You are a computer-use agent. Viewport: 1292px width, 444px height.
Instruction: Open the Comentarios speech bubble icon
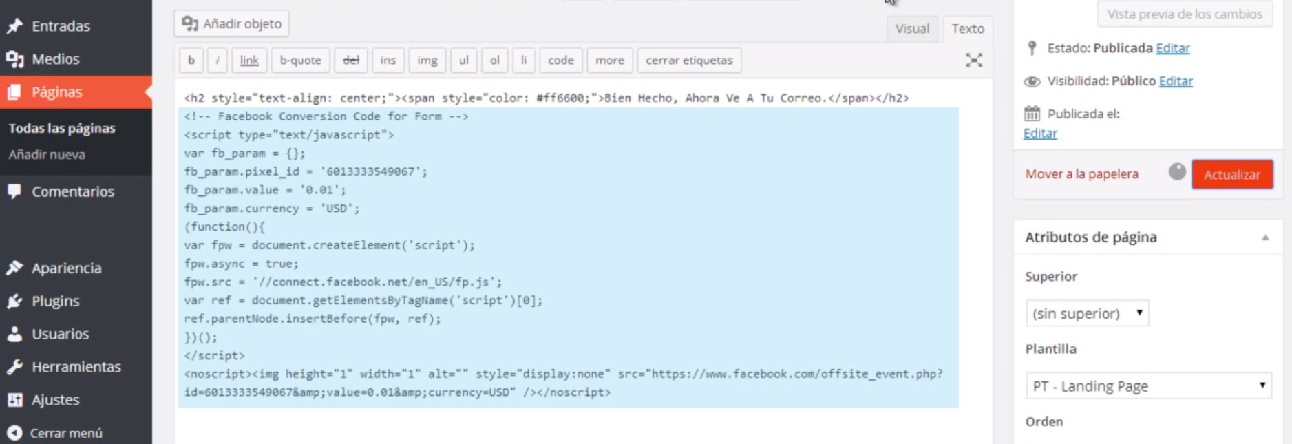tap(14, 191)
